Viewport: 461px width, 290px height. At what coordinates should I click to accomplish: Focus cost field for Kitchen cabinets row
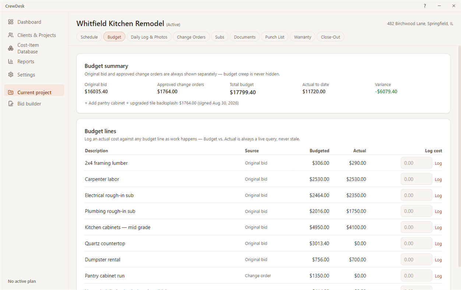(x=416, y=227)
